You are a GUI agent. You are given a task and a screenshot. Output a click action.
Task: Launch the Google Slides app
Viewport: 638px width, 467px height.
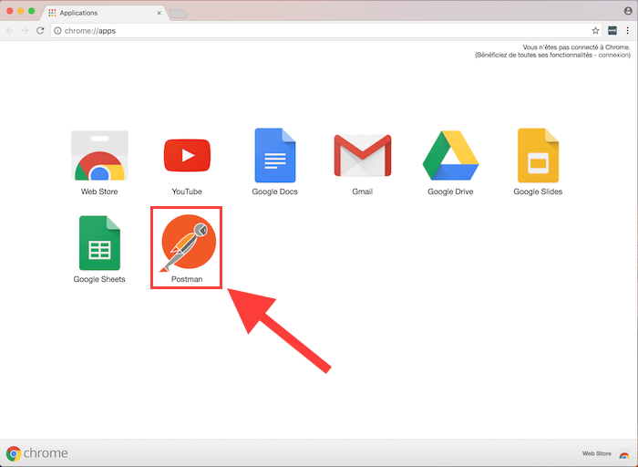tap(538, 156)
